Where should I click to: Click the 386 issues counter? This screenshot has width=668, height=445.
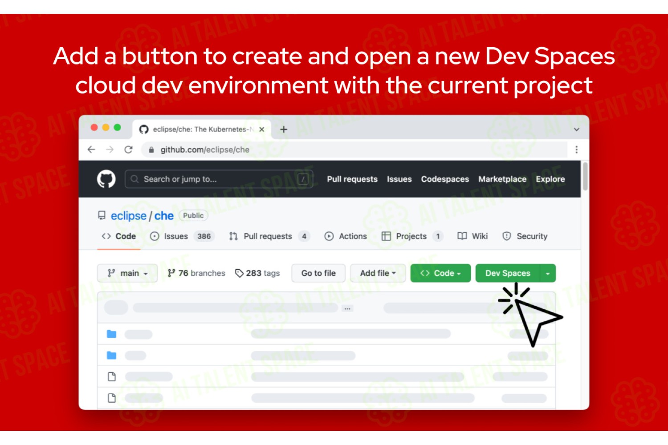(204, 236)
